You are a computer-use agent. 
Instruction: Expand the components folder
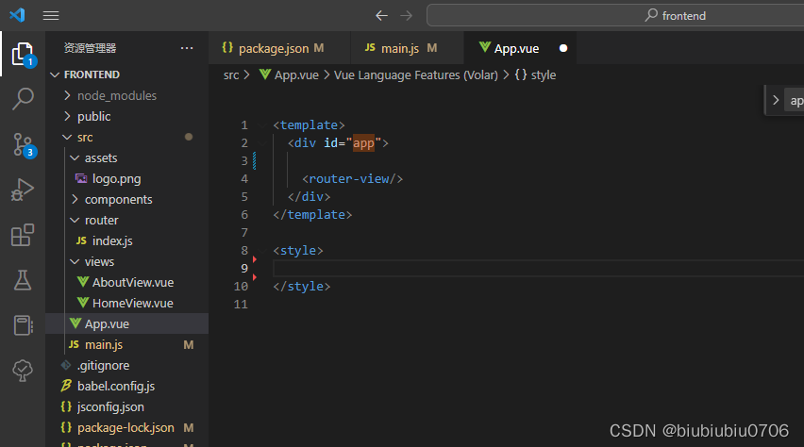click(117, 199)
